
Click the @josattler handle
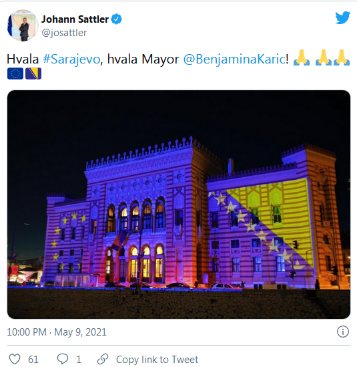click(64, 33)
